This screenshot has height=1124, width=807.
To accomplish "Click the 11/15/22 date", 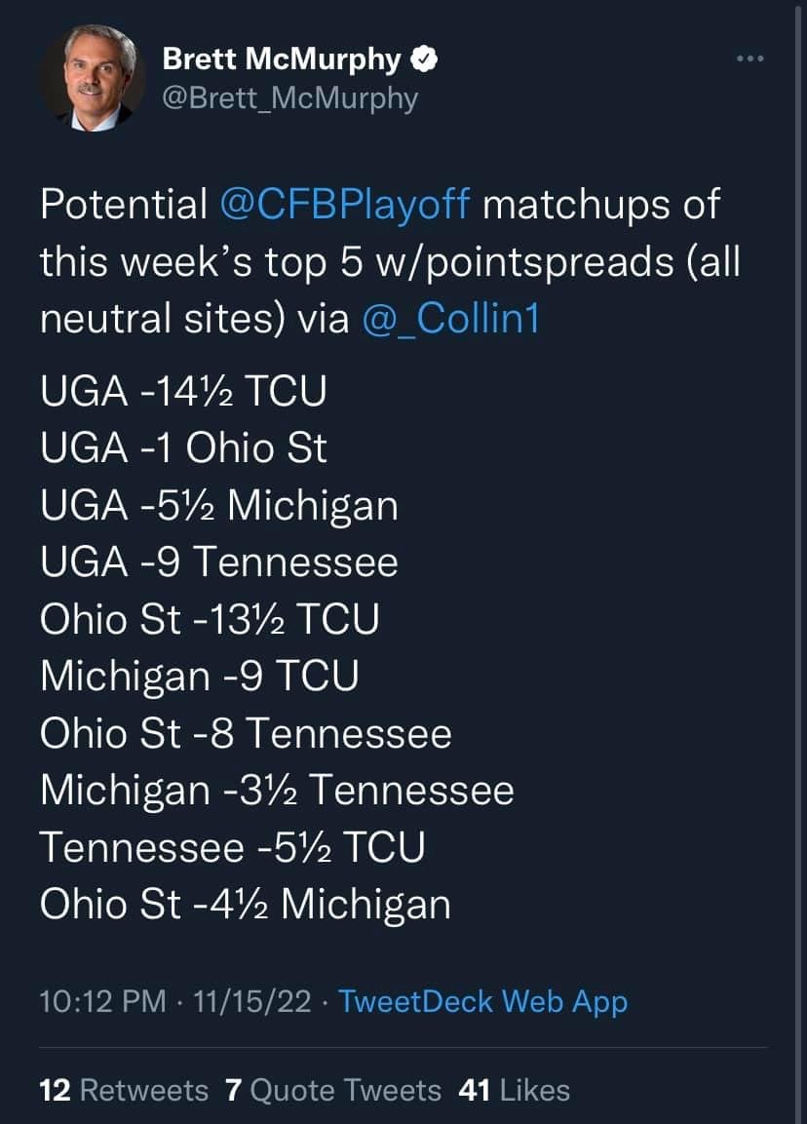I will (x=252, y=1001).
